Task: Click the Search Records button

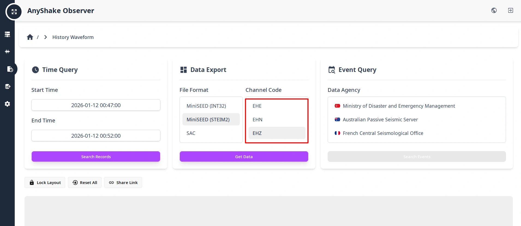Action: click(x=96, y=156)
